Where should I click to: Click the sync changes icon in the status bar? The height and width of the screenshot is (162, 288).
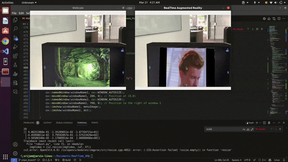click(39, 160)
